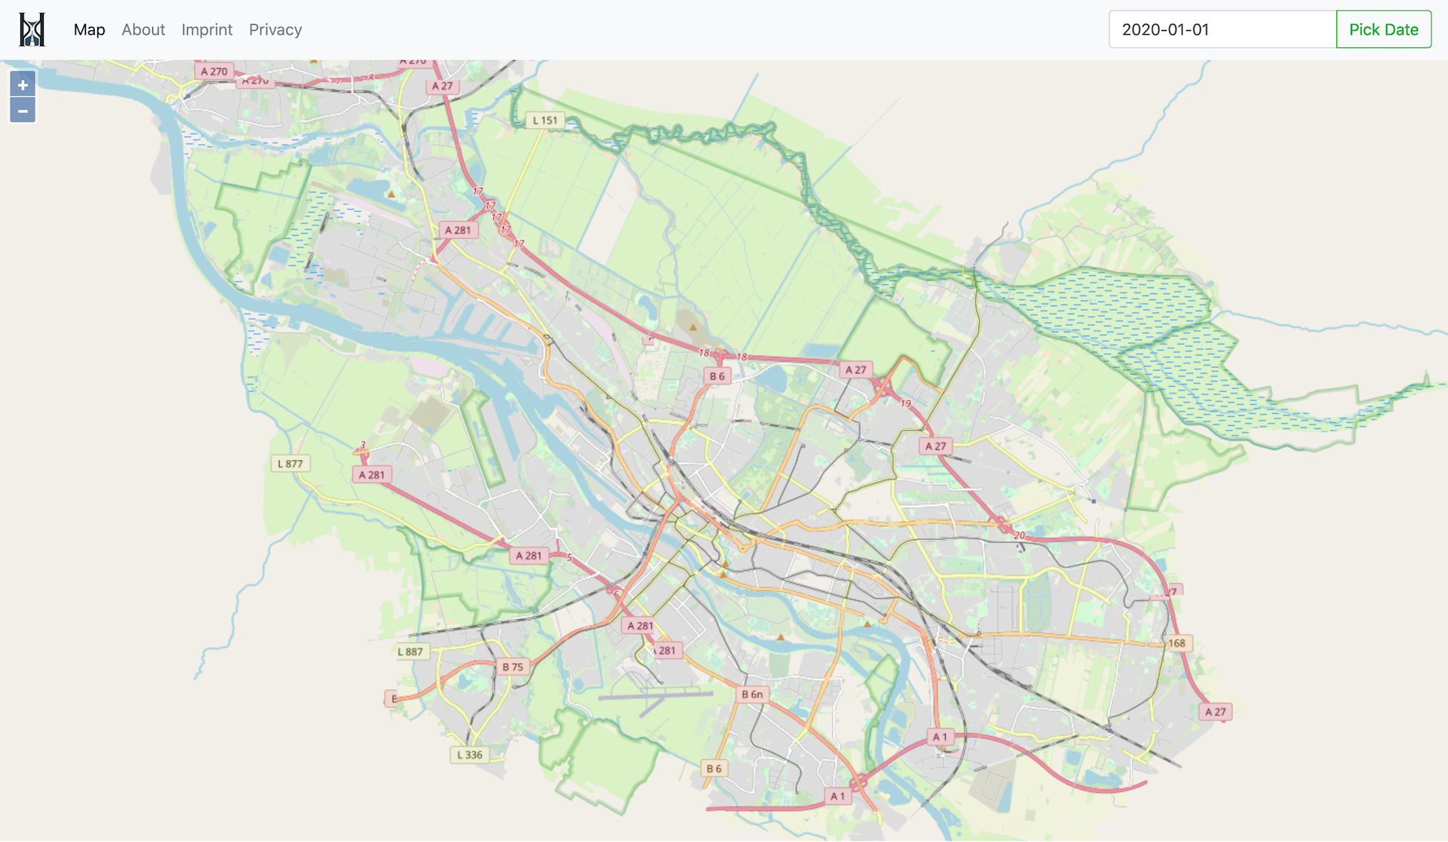The height and width of the screenshot is (842, 1448).
Task: Click the site logo icon
Action: [32, 29]
